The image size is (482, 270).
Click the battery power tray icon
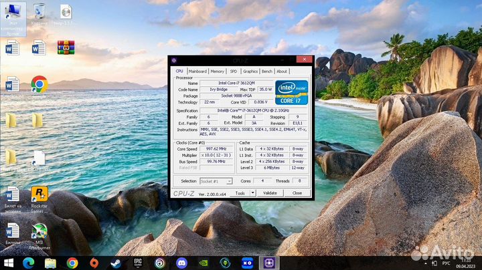(x=434, y=263)
